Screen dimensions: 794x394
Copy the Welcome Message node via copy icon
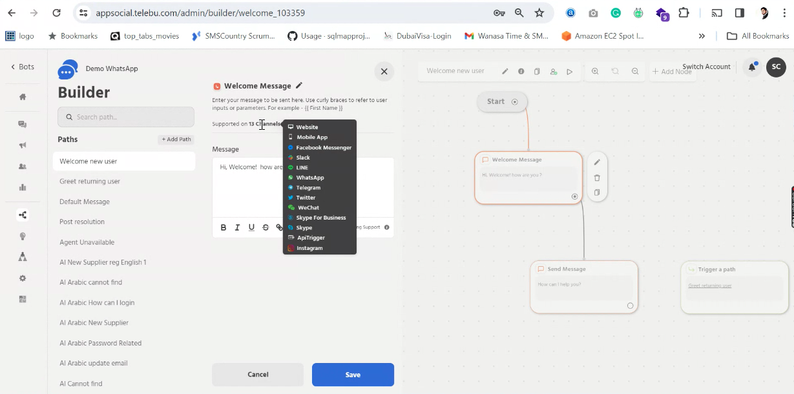pyautogui.click(x=597, y=192)
